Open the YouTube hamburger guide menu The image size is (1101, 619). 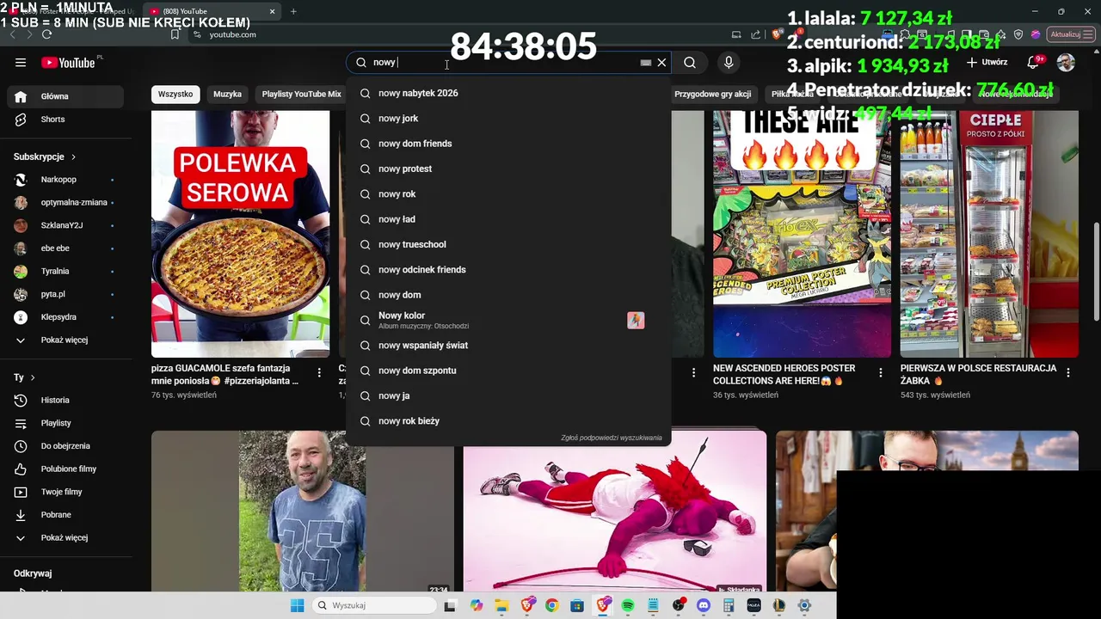coord(21,62)
